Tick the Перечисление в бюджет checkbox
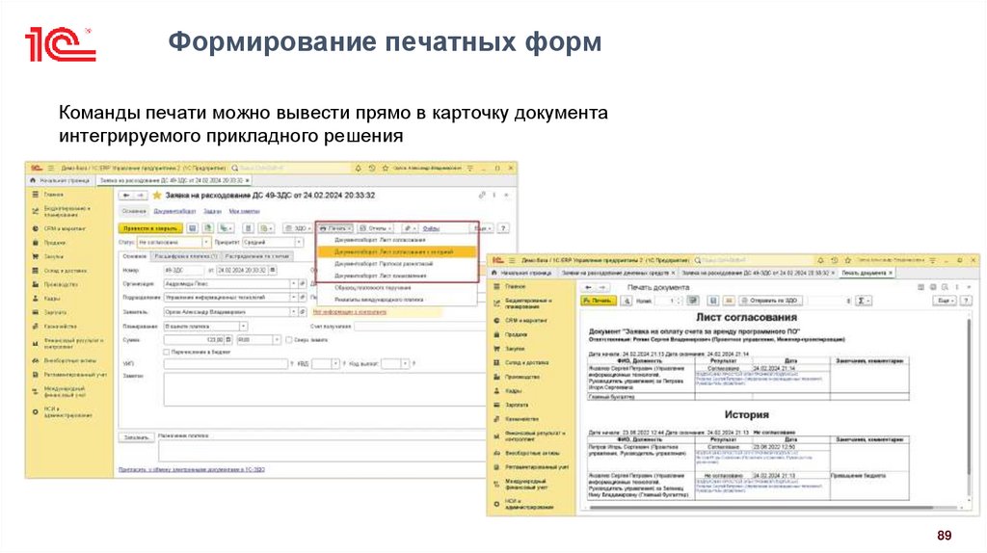Screen dimensions: 987x553 coord(167,353)
